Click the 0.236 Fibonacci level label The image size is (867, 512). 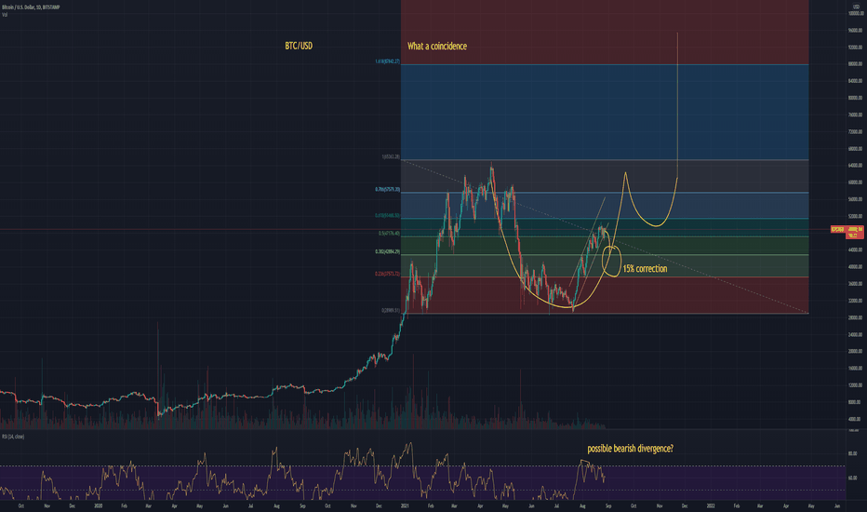click(x=387, y=274)
